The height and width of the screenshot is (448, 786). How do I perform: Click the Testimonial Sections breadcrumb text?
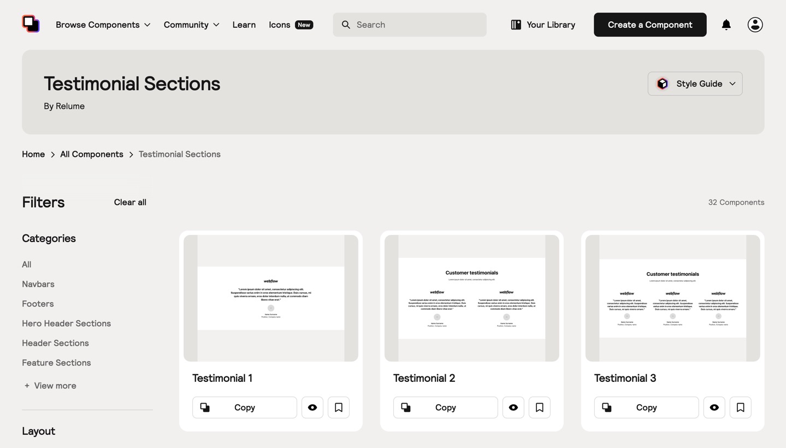point(180,154)
